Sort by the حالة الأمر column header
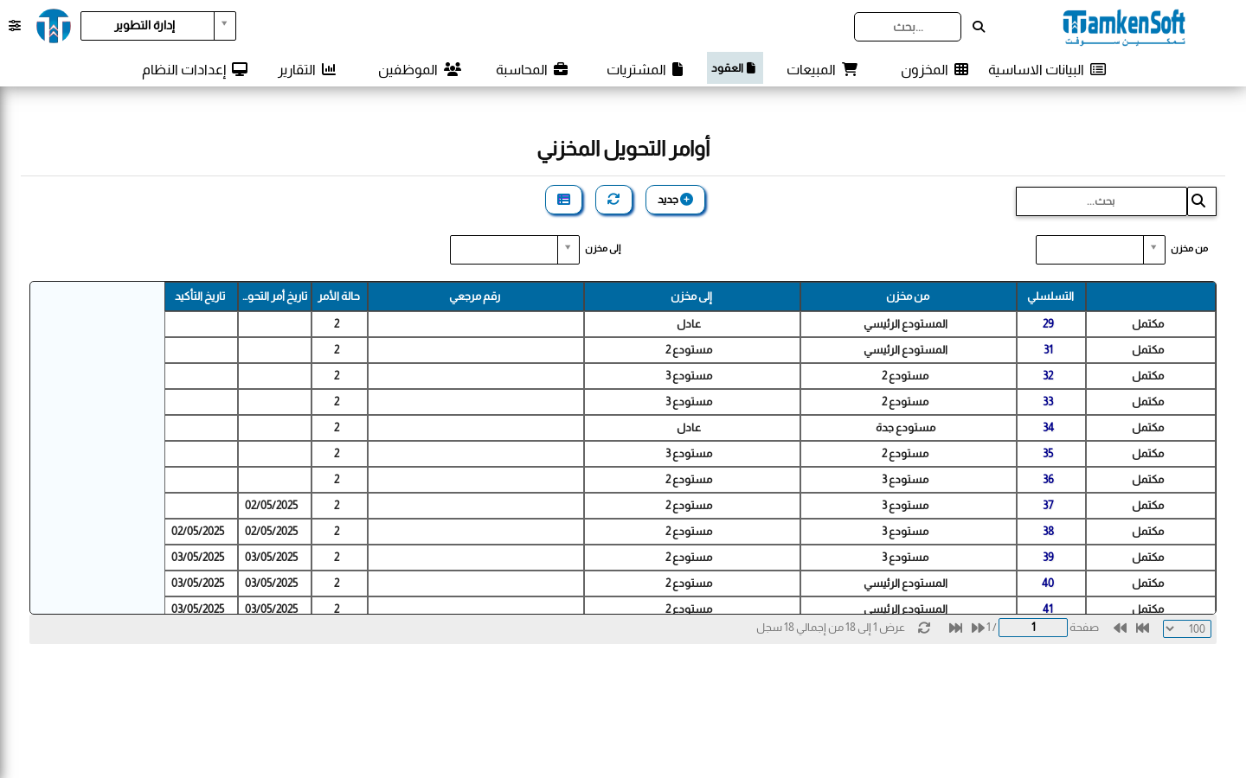The height and width of the screenshot is (778, 1246). click(x=339, y=297)
